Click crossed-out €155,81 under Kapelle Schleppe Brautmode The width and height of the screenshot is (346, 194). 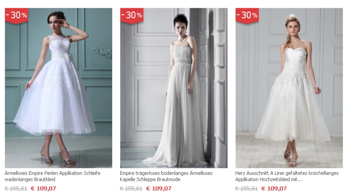pos(131,188)
